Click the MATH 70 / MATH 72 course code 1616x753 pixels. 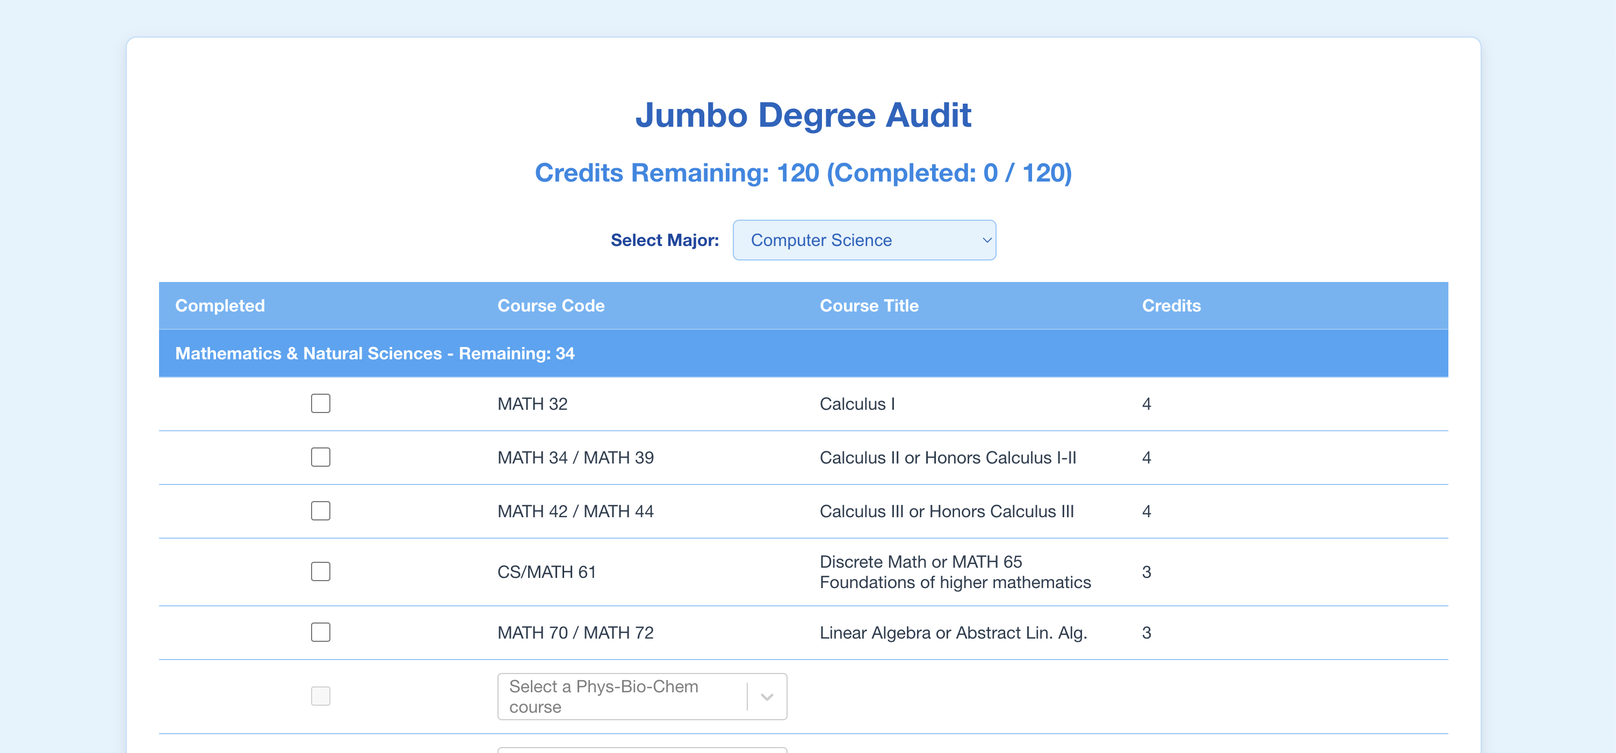point(575,633)
